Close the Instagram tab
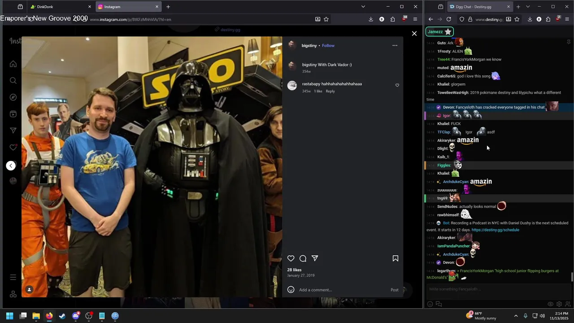Viewport: 574px width, 323px height. pos(157,7)
